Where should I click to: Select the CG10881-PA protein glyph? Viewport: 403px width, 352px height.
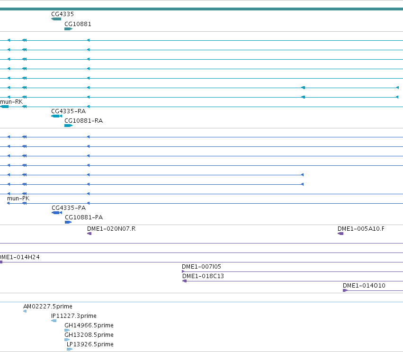pos(68,222)
